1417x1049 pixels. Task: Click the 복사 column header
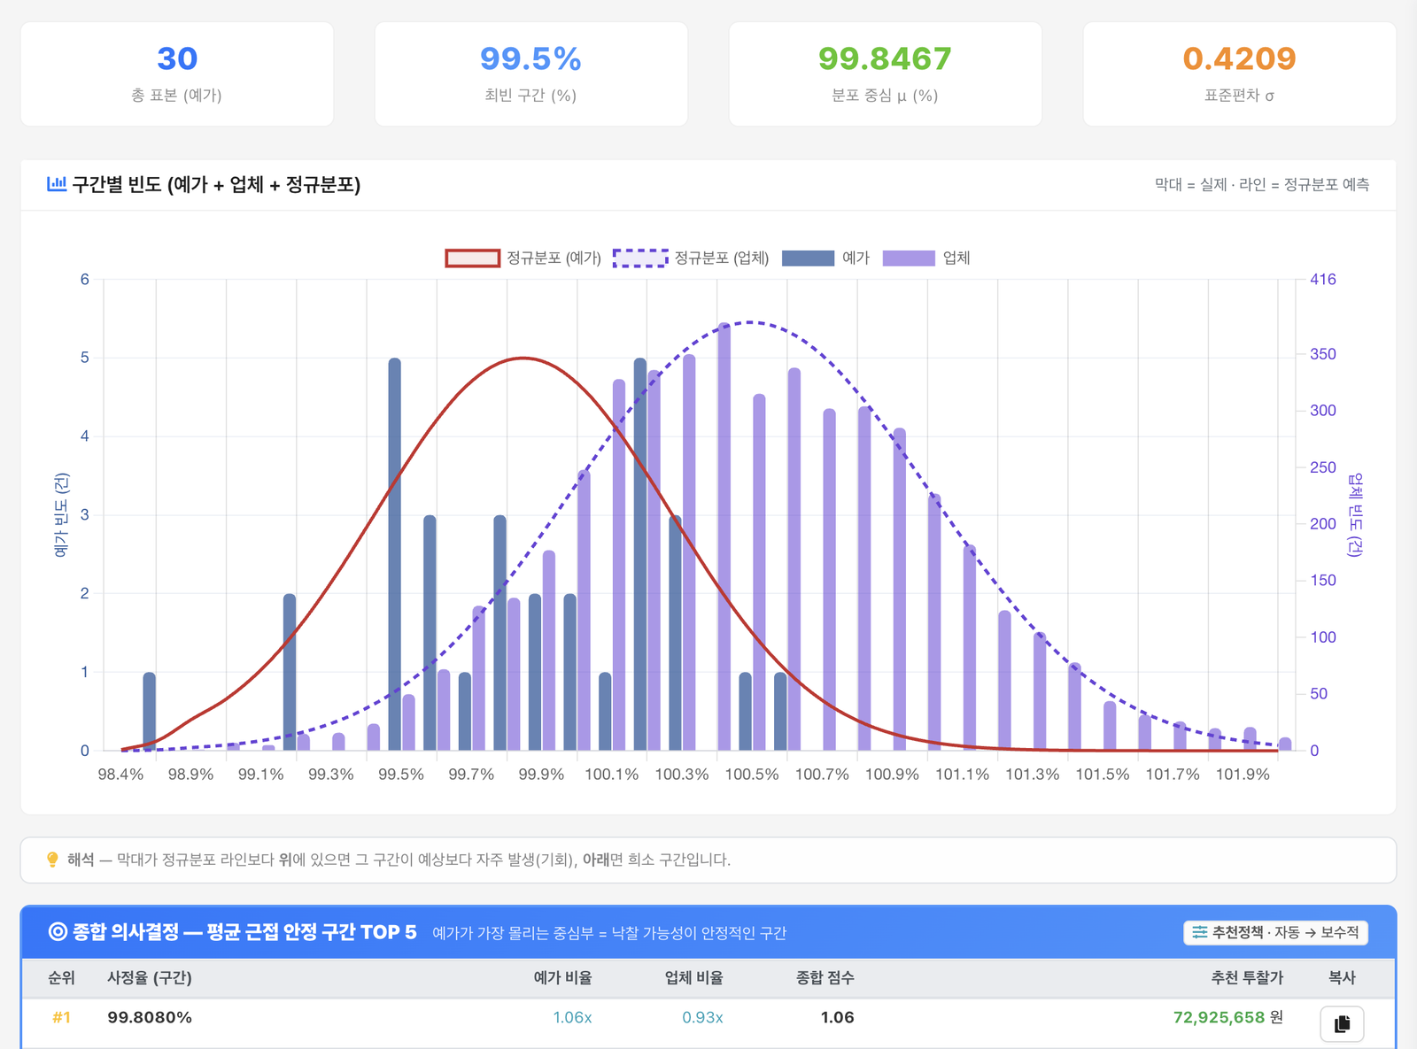pyautogui.click(x=1342, y=978)
